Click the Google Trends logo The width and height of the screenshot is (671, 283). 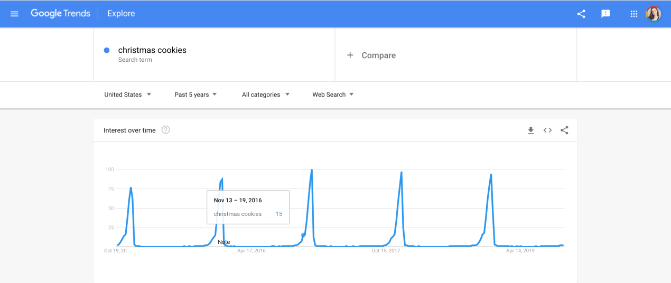(60, 14)
